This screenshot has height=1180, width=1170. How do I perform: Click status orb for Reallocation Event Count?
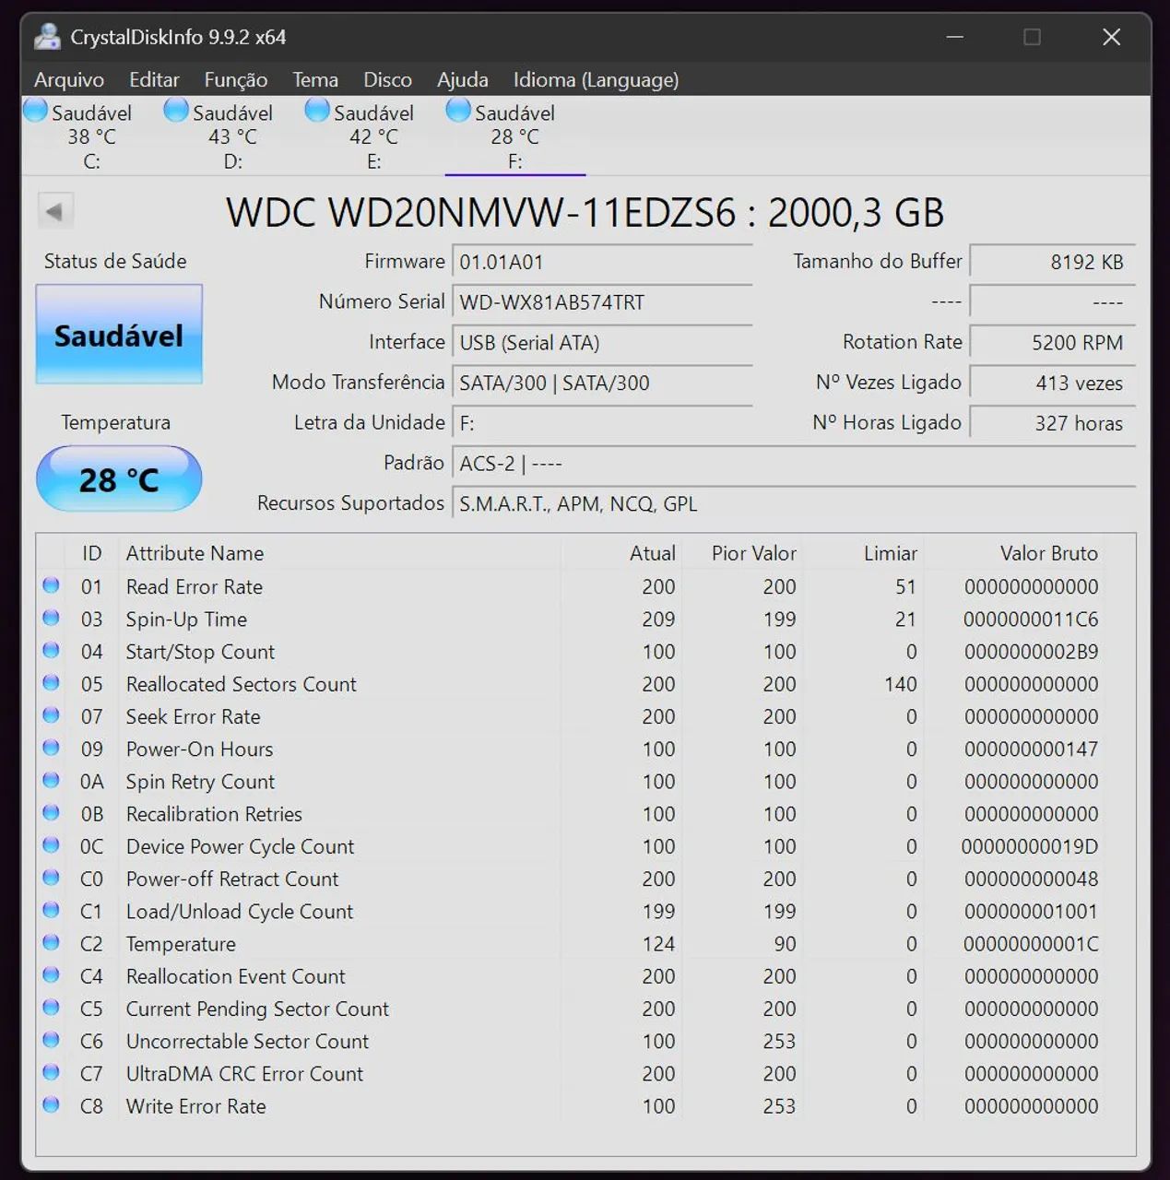[51, 974]
